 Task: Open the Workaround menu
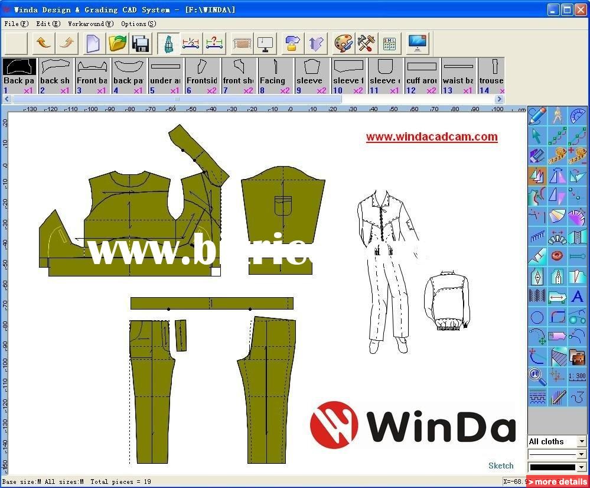91,24
